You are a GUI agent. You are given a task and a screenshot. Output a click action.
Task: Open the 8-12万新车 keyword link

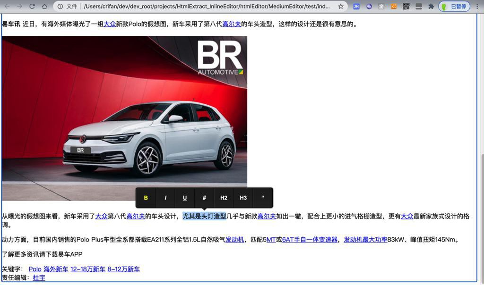[x=123, y=269]
